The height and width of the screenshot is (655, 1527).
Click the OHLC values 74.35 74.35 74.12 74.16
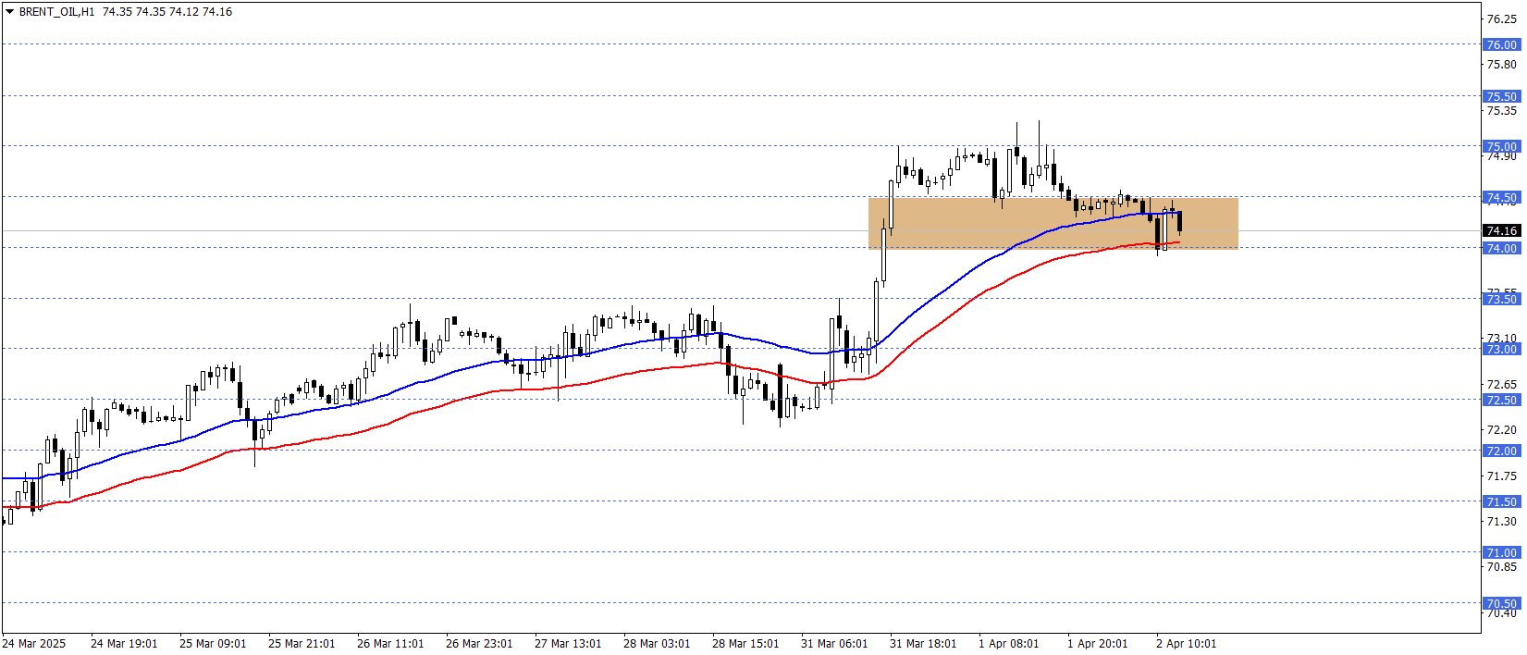tap(167, 12)
